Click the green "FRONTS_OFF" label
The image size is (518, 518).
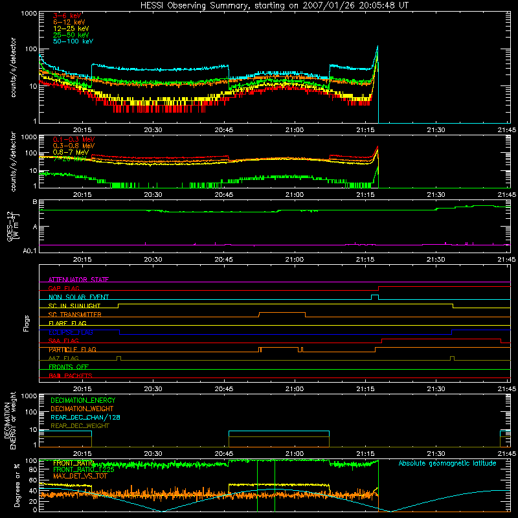pos(69,367)
